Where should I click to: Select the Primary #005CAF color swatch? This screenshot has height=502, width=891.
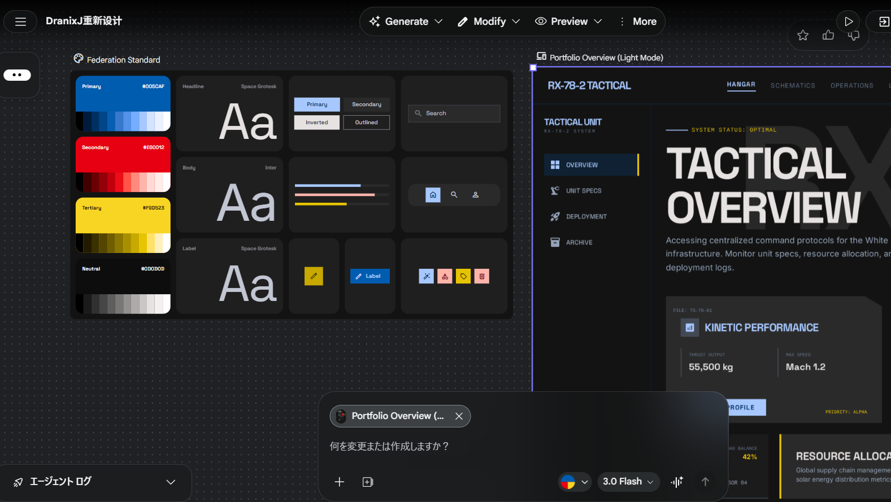[123, 103]
